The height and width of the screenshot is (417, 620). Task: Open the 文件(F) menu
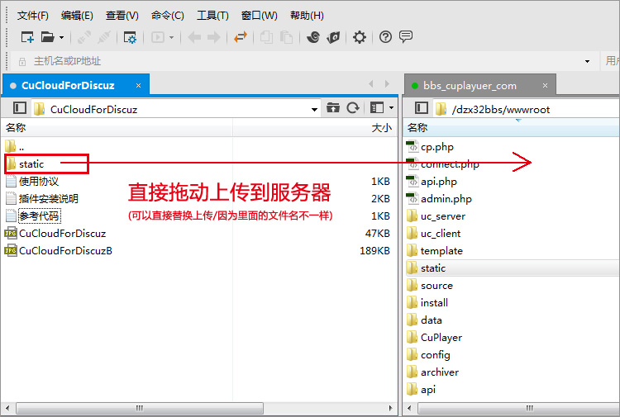(33, 16)
